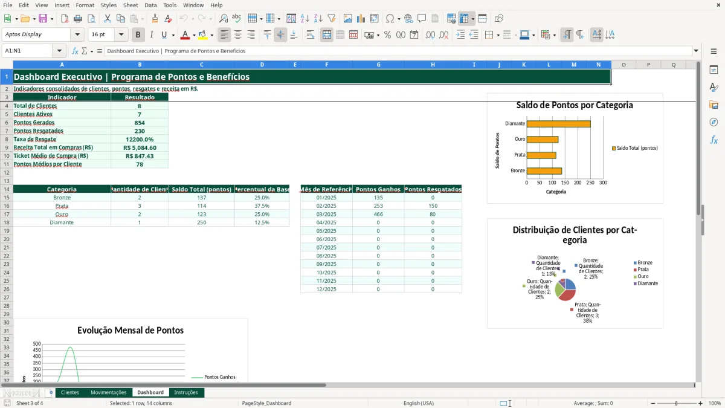The image size is (725, 408).
Task: Select column header C
Action: [201, 65]
